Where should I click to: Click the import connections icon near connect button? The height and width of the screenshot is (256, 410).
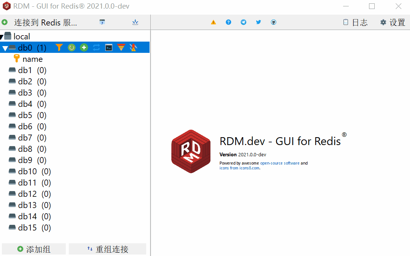135,22
